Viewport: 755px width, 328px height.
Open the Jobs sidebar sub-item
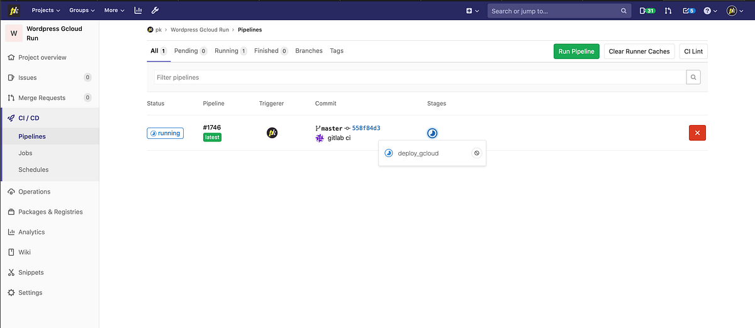click(x=25, y=153)
